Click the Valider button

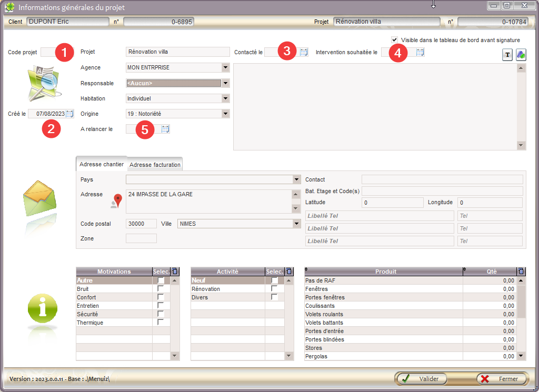tap(421, 379)
